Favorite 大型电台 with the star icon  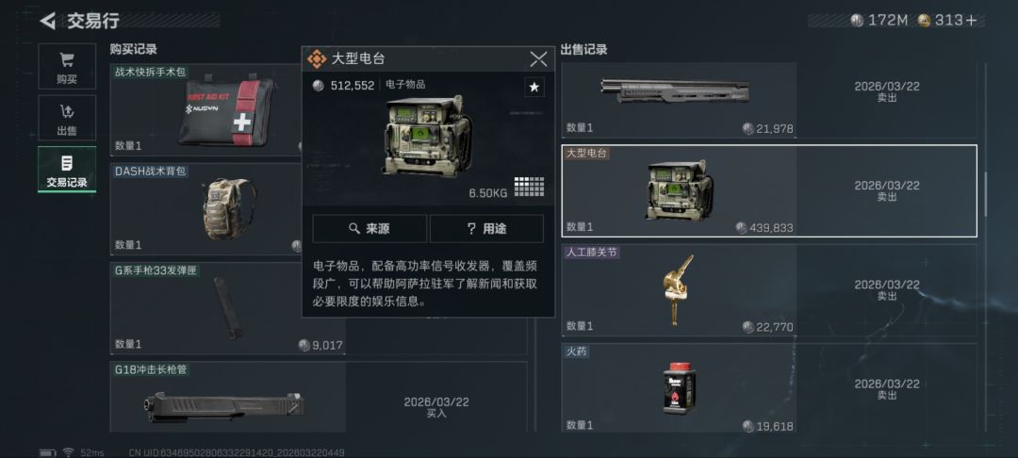[534, 87]
